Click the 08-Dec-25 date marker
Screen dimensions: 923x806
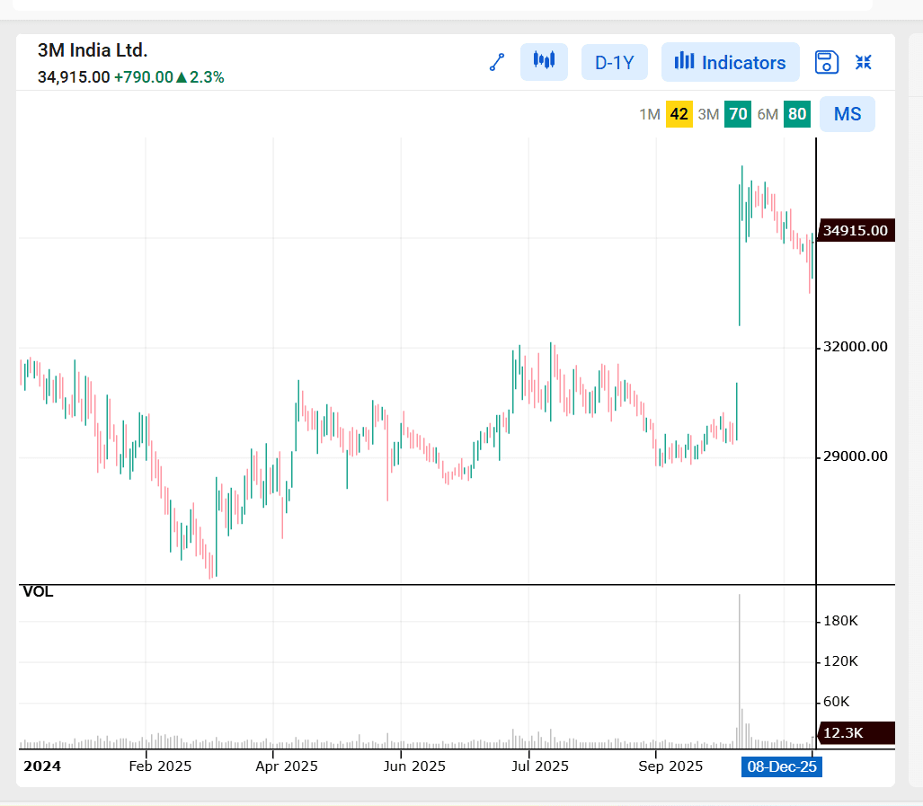[x=782, y=766]
